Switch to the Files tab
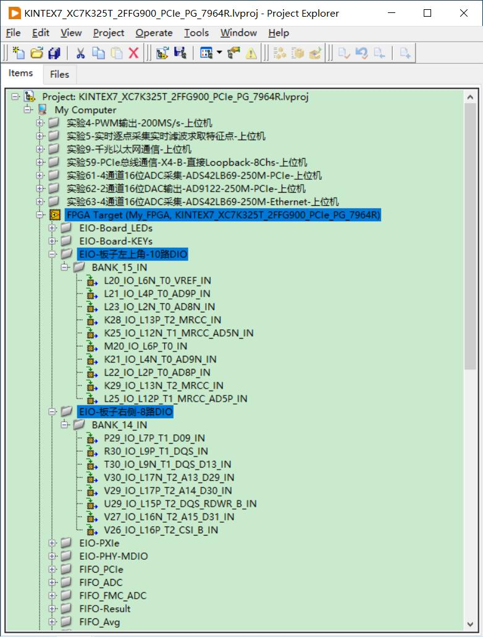Screen dimensions: 483x637 59,74
